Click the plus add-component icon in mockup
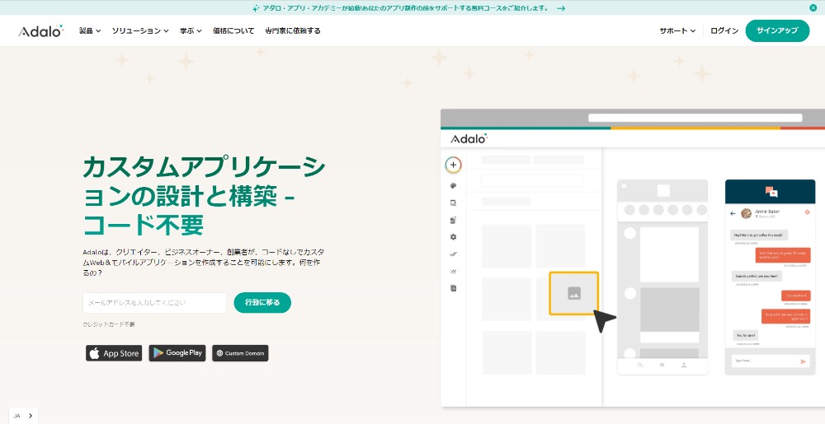 point(453,165)
